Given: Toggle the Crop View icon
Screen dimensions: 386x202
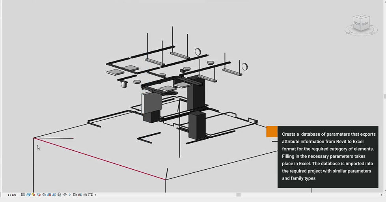Looking at the screenshot, I should point(49,195).
